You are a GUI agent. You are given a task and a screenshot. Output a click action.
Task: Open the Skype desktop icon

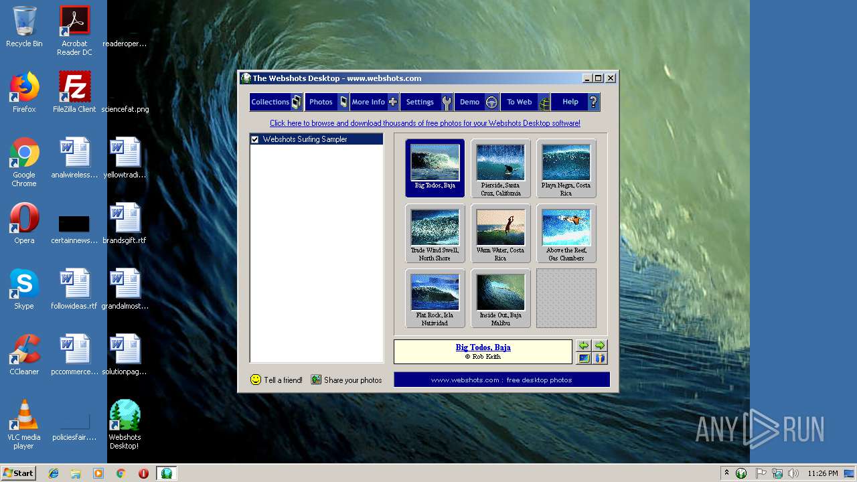pos(24,289)
